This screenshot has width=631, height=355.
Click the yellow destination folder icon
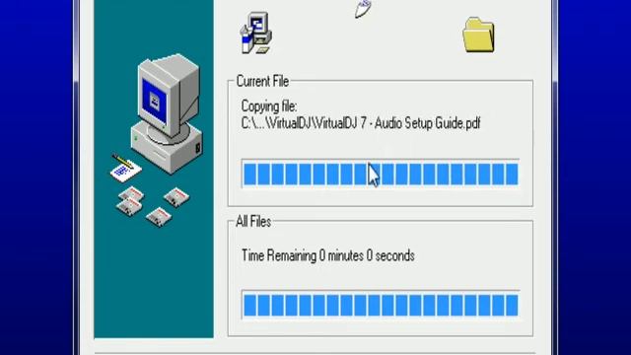[478, 35]
